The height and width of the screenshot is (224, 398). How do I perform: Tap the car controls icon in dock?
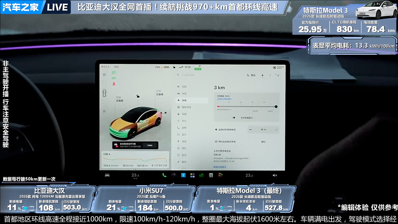[107, 175]
